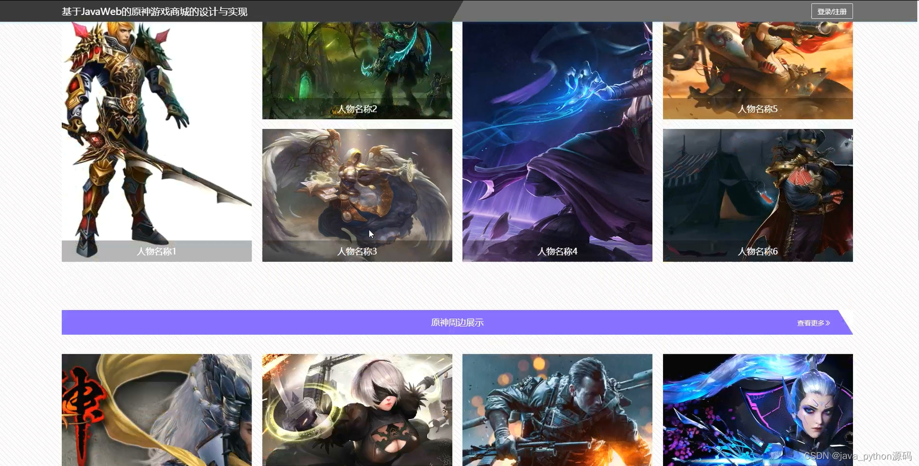Open the 人物名称1 armored warrior card
The height and width of the screenshot is (466, 919).
pyautogui.click(x=156, y=141)
